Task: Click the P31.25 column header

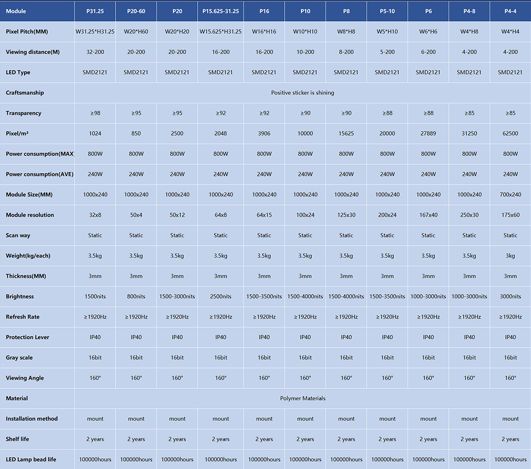Action: [x=95, y=11]
